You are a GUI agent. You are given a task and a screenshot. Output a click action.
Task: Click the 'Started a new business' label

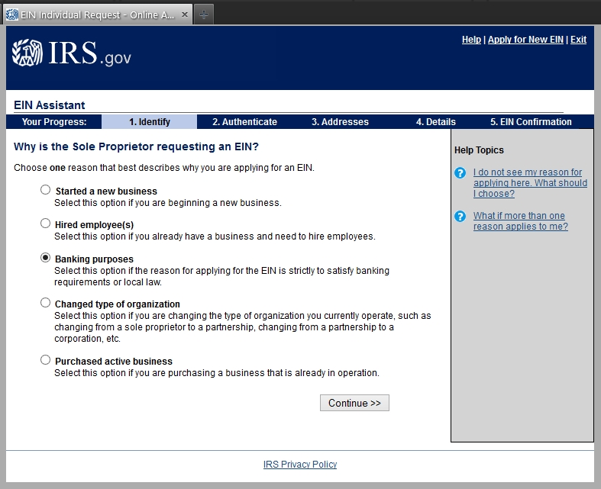click(x=106, y=191)
